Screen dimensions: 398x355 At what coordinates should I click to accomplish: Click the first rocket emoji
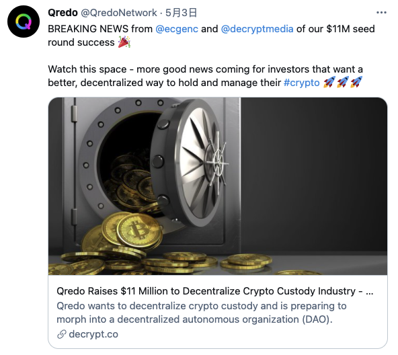click(329, 82)
